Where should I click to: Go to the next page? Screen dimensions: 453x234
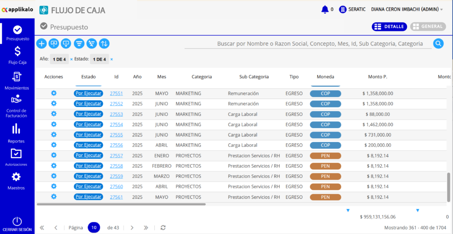[132, 228]
